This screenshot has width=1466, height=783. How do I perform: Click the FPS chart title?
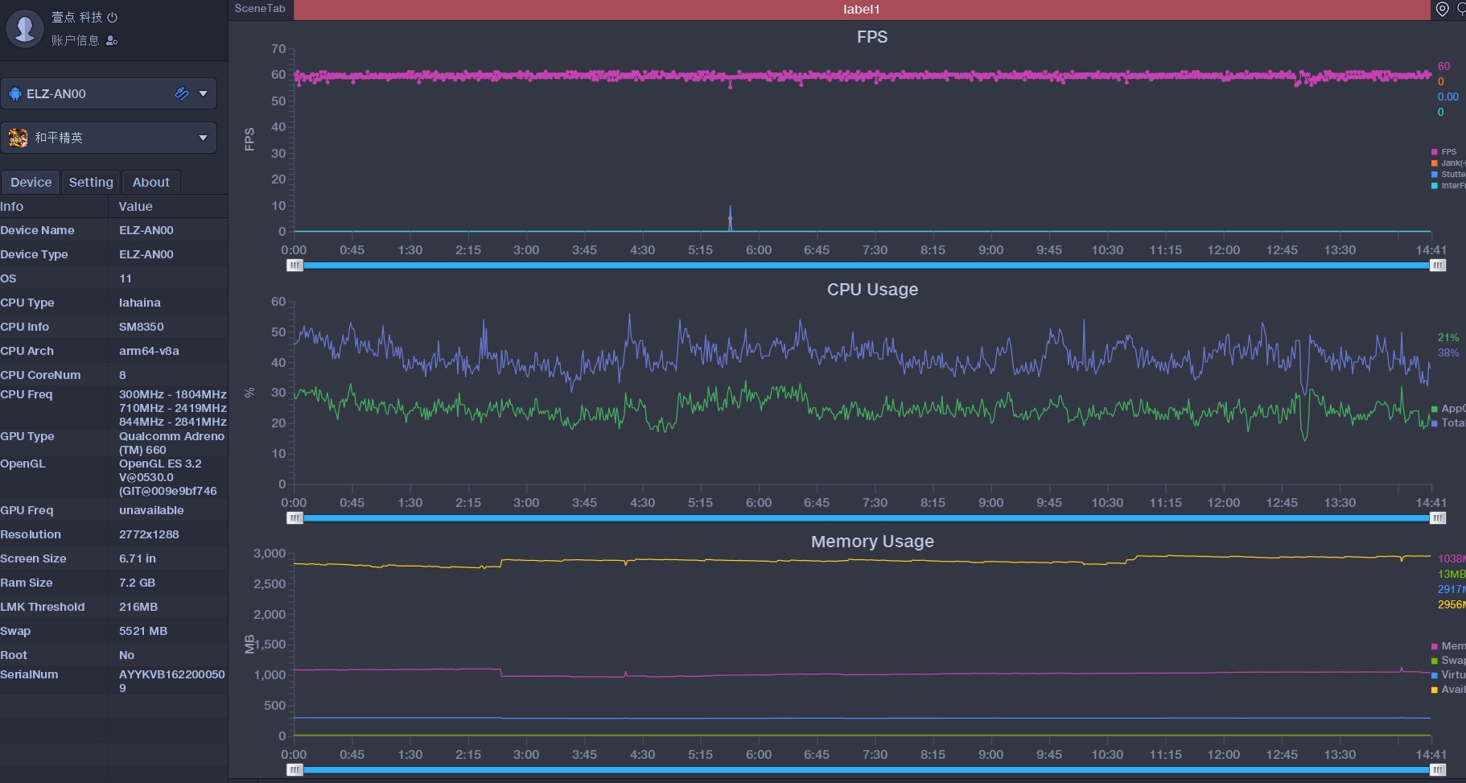[872, 37]
